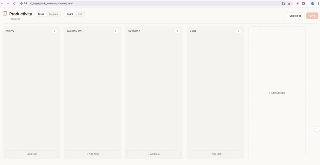Viewport: 320px width, 165px height.
Task: Click the floating ellipsis button at right edge
Action: click(317, 129)
